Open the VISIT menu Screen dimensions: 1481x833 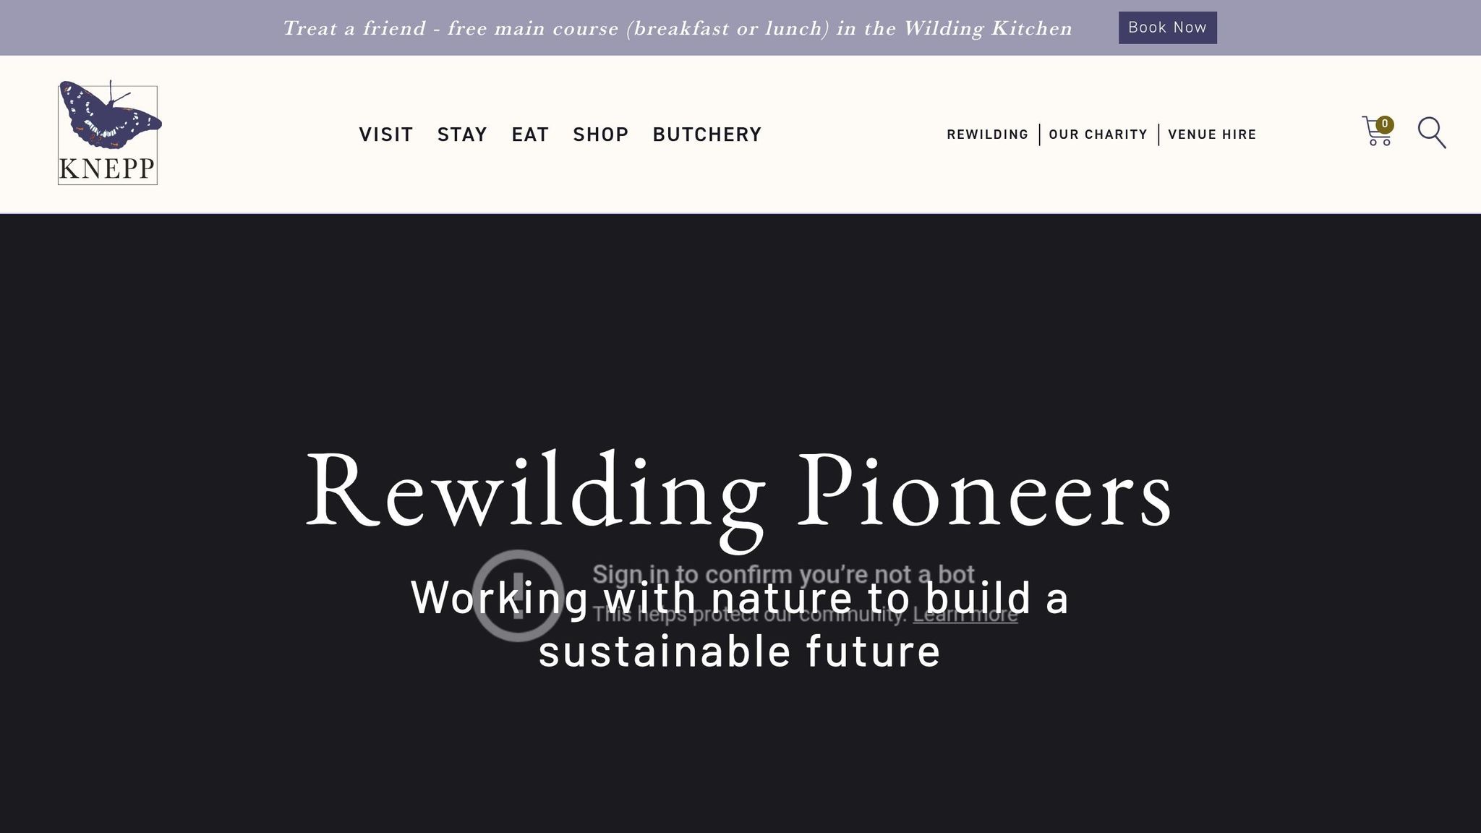pos(386,135)
